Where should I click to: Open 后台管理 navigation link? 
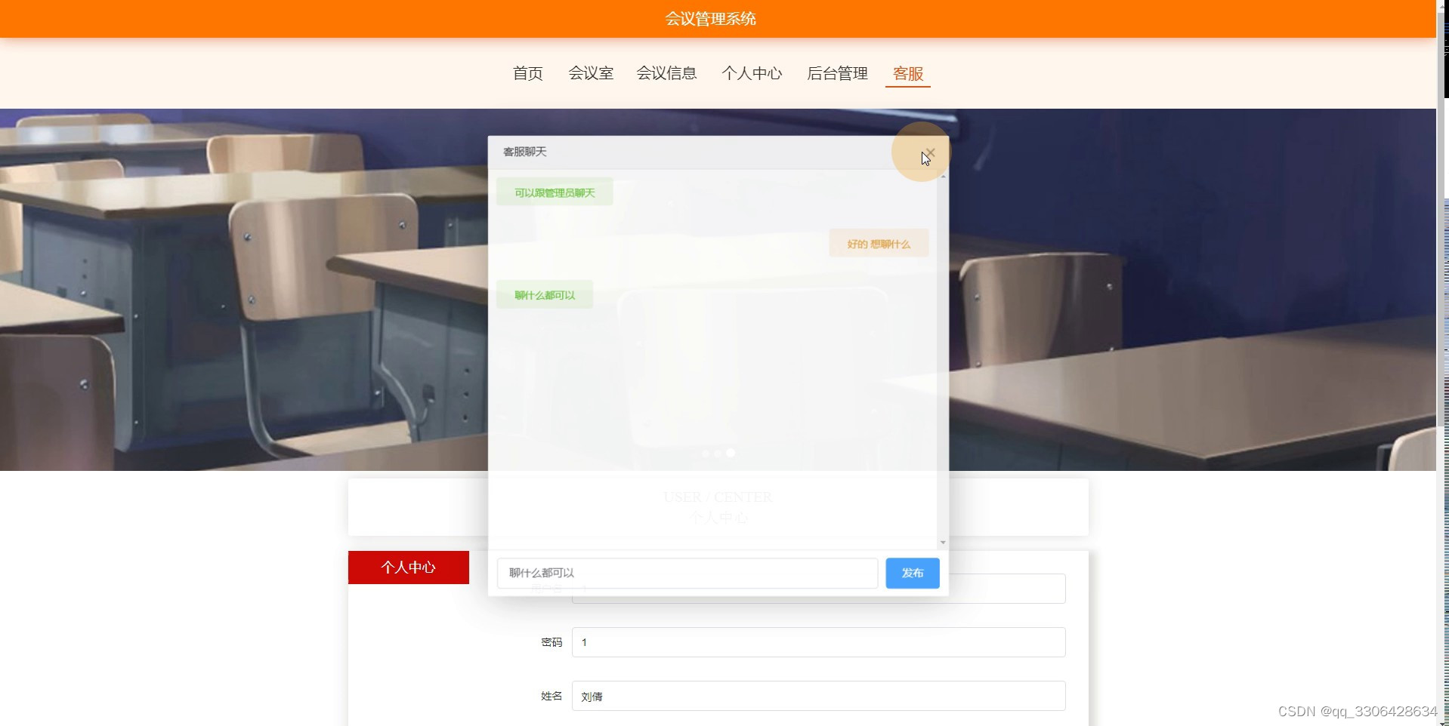(837, 73)
